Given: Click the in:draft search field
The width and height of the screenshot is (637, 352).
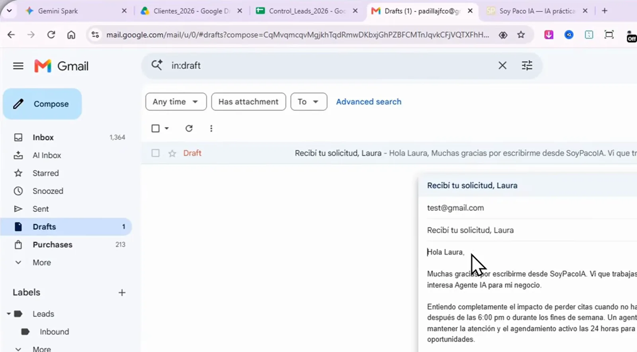Looking at the screenshot, I should (330, 65).
